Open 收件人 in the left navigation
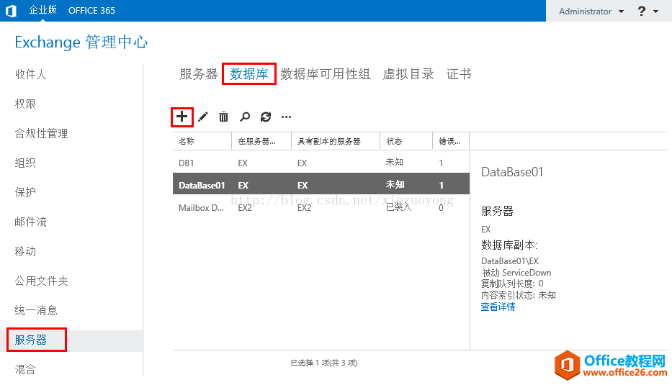 tap(30, 74)
